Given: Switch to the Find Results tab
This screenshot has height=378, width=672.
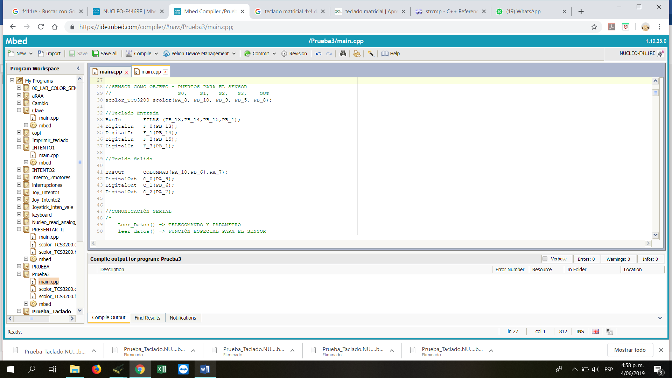Looking at the screenshot, I should click(x=147, y=318).
